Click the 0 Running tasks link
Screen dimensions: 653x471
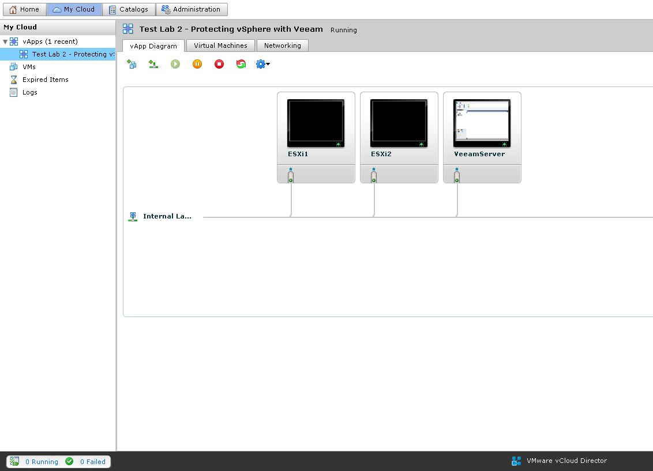(x=42, y=462)
